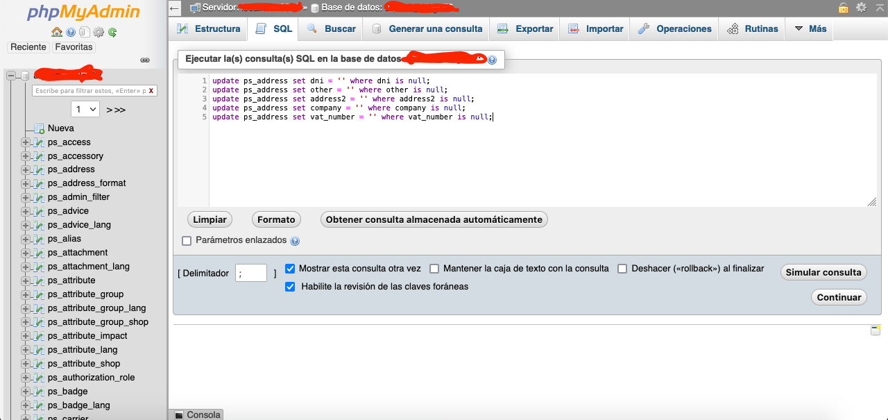
Task: Clear the table filter with red X
Action: click(151, 91)
